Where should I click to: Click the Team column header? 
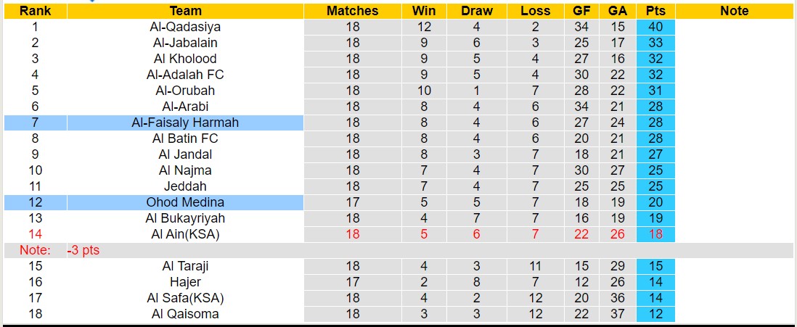185,11
